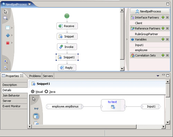Select the arrow selection tool in BPEL palette

5,12
